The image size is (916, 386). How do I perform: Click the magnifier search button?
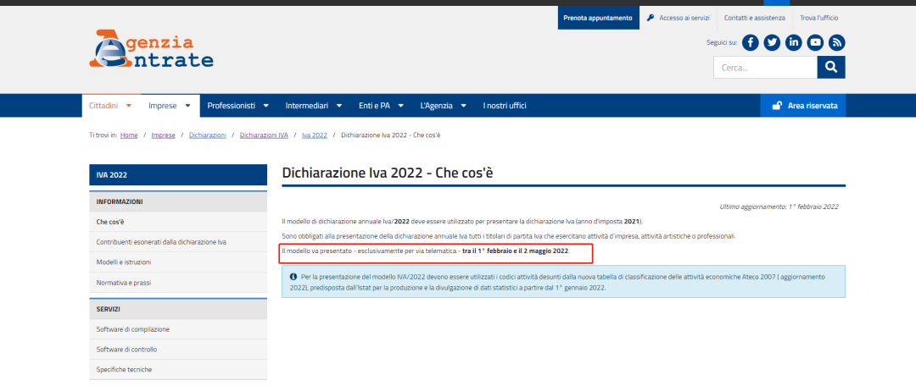(x=830, y=68)
